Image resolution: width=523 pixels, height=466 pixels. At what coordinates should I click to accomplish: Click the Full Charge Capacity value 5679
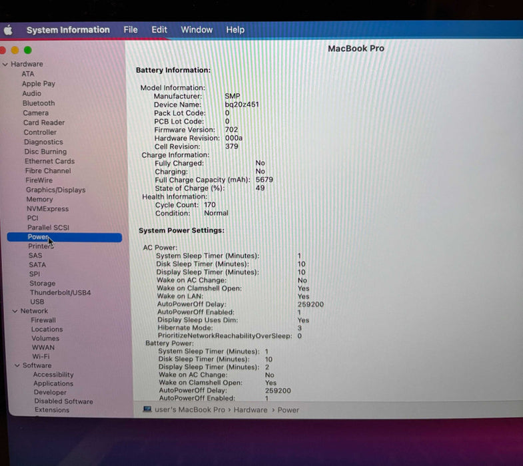tap(264, 180)
